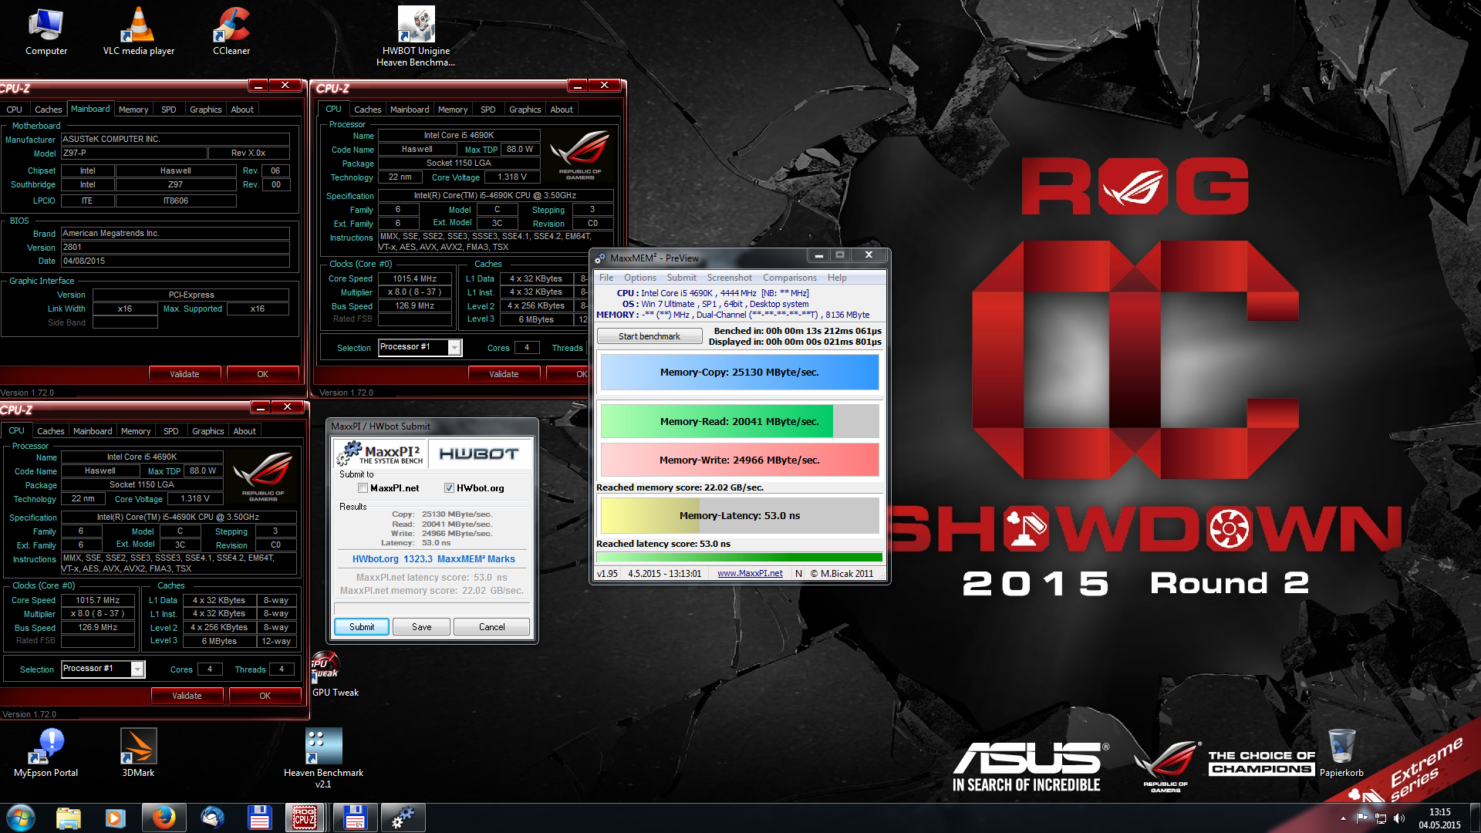Viewport: 1481px width, 833px height.
Task: Click the Memory-Write 24966 MByte/sec bar
Action: (x=740, y=460)
